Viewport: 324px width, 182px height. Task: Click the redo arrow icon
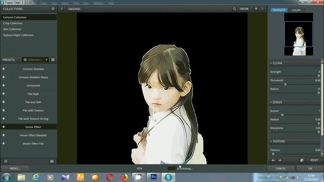click(279, 160)
